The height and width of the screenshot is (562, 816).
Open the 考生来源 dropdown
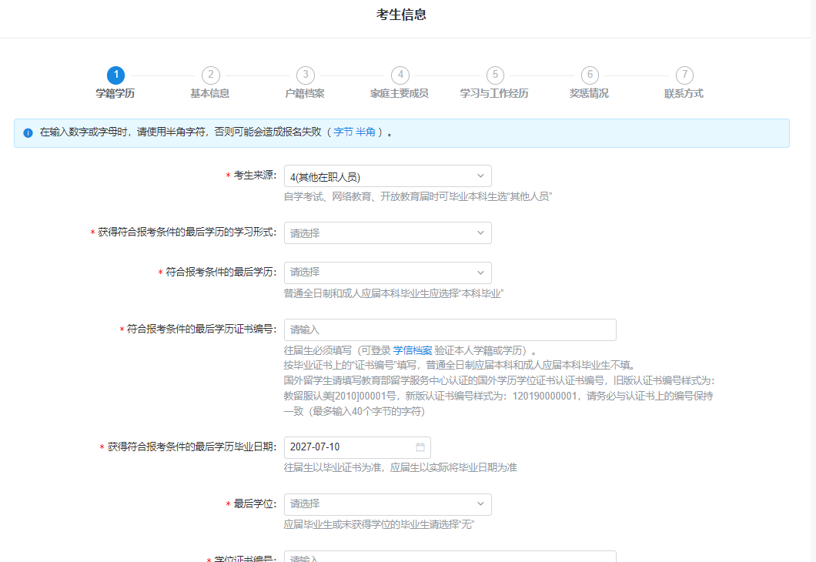coord(388,176)
